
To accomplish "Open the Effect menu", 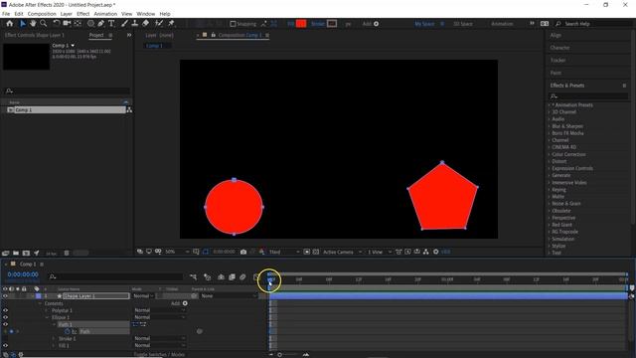I will point(82,14).
